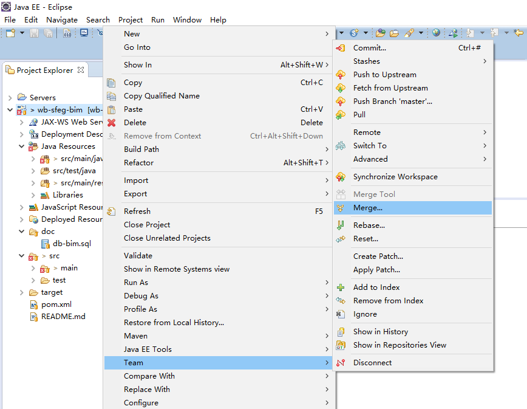The image size is (527, 409).
Task: Select Deployed Resources tree item
Action: pyautogui.click(x=72, y=219)
